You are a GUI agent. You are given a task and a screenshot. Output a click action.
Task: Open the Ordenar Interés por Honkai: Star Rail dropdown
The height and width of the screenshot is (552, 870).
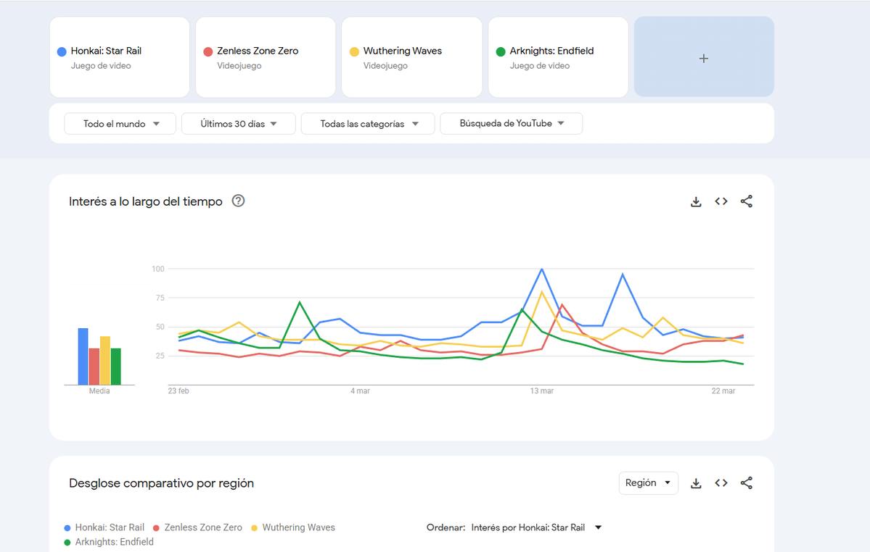(536, 527)
